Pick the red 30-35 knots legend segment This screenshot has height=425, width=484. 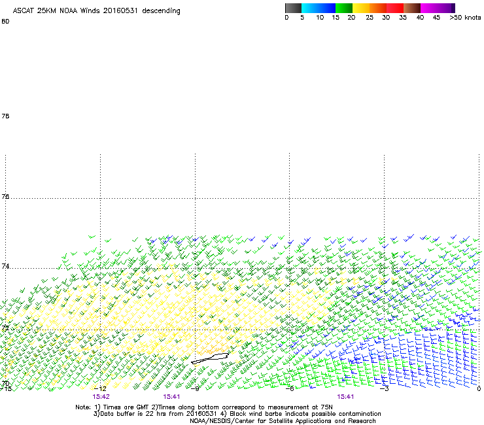[x=395, y=8]
